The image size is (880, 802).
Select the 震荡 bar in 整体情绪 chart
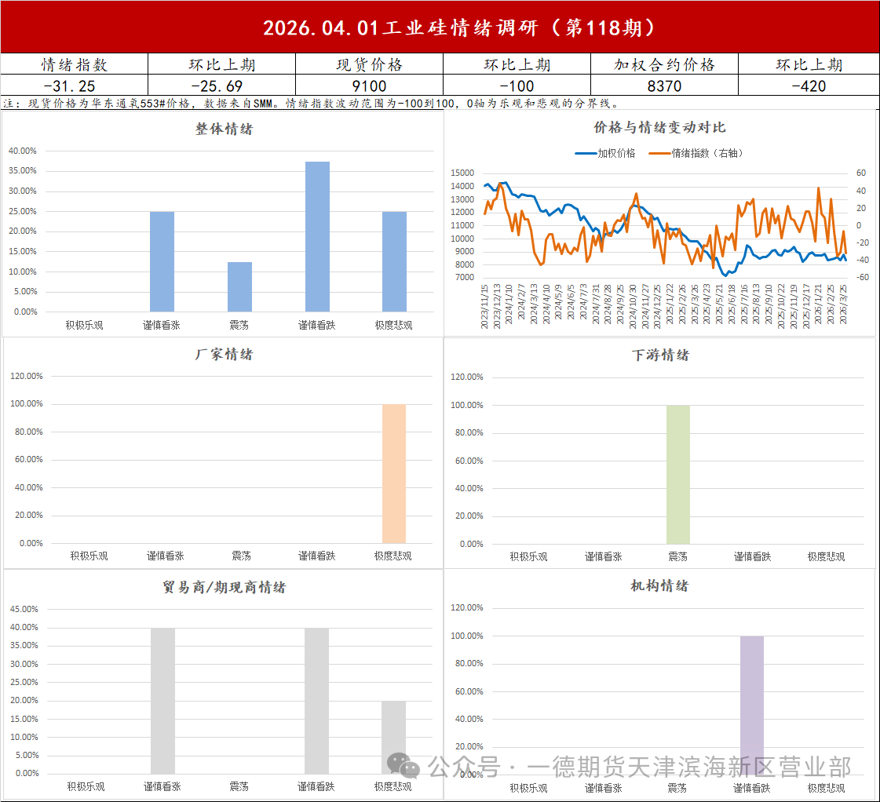[240, 286]
